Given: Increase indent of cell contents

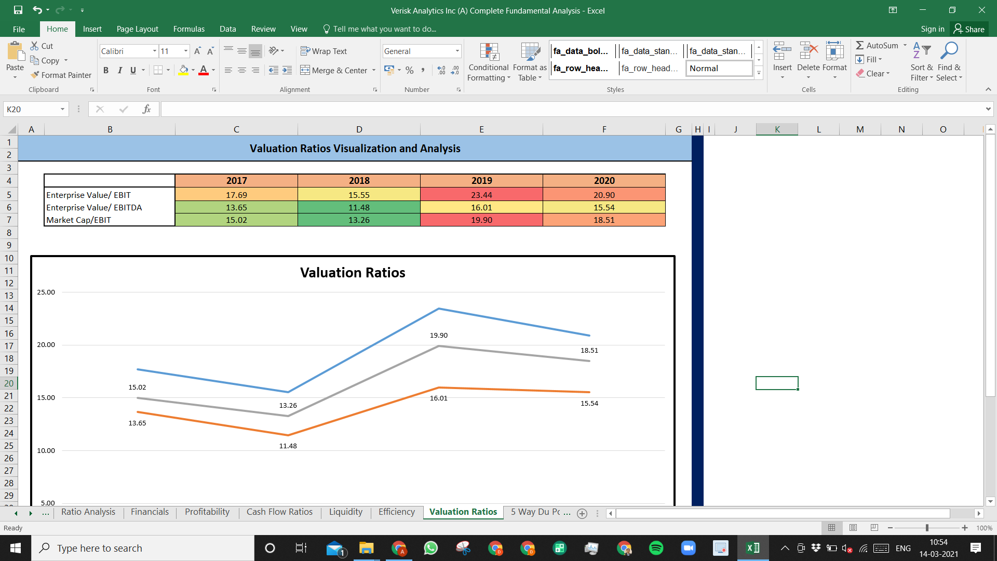Looking at the screenshot, I should 287,70.
